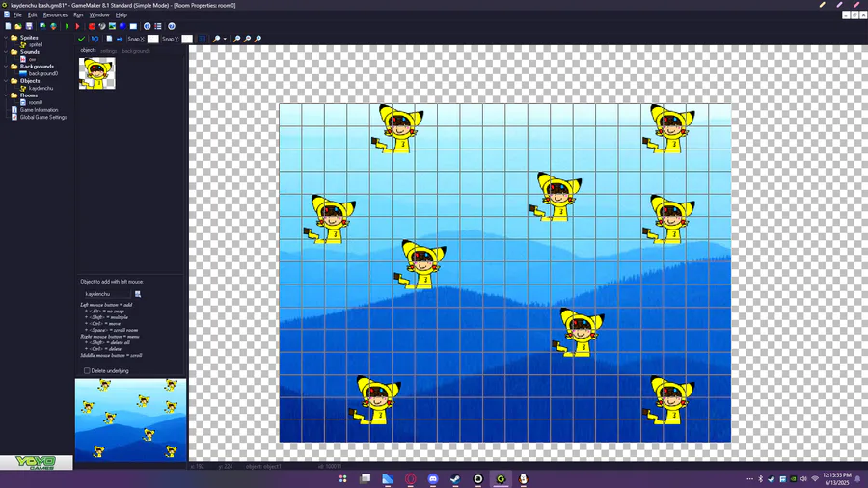Click the last zoom magnifier icon
The image size is (868, 488).
point(258,39)
